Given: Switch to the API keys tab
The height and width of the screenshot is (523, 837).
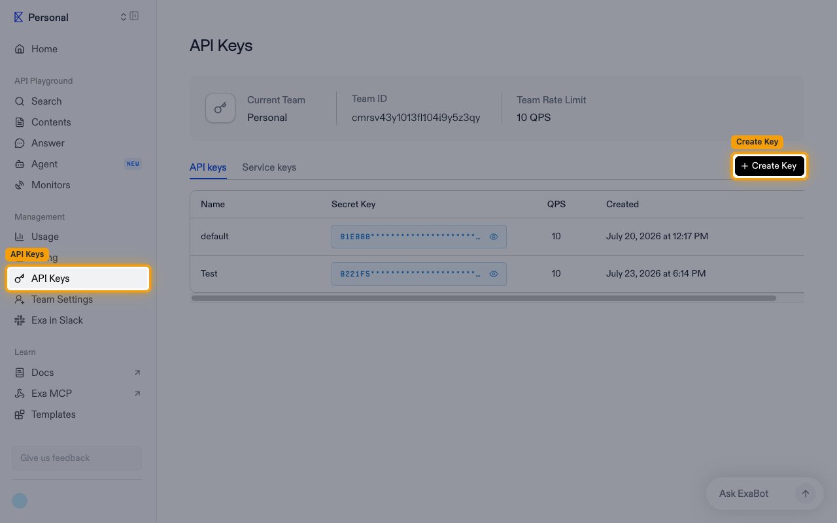Looking at the screenshot, I should click(208, 167).
